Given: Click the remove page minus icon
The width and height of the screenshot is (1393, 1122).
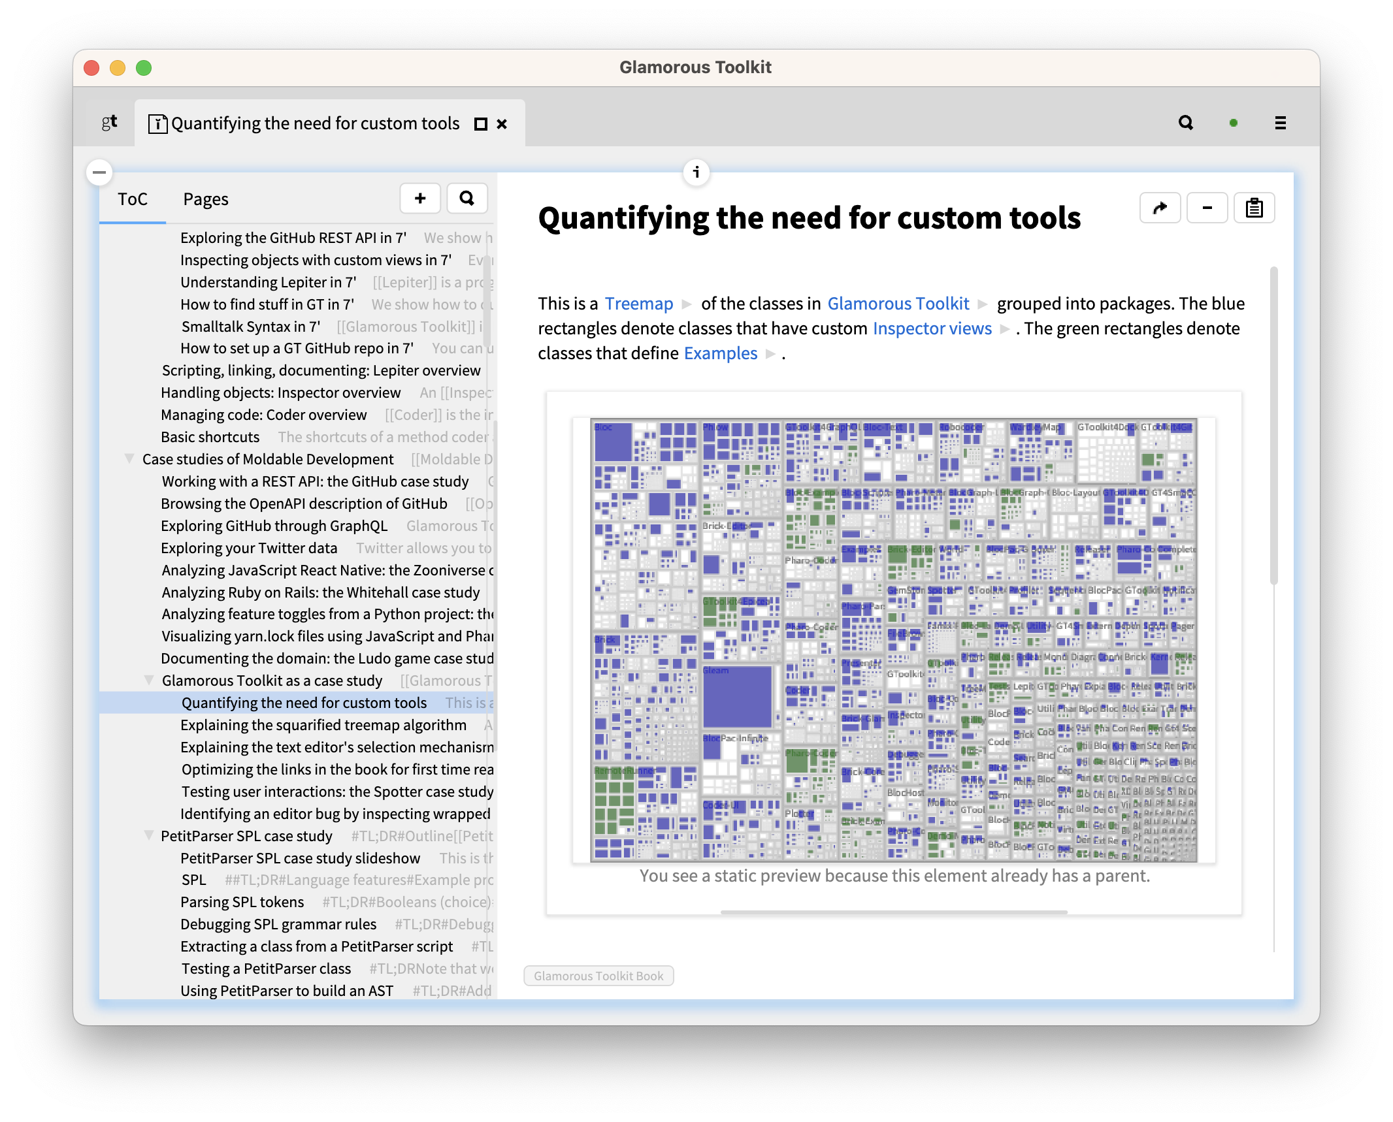Looking at the screenshot, I should tap(1207, 208).
